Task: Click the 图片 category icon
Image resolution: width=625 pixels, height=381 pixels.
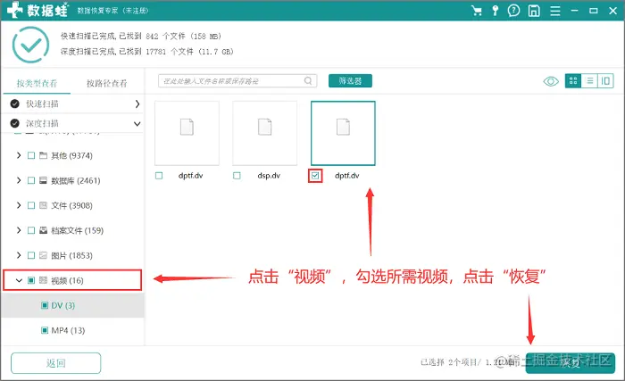Action: coord(44,255)
